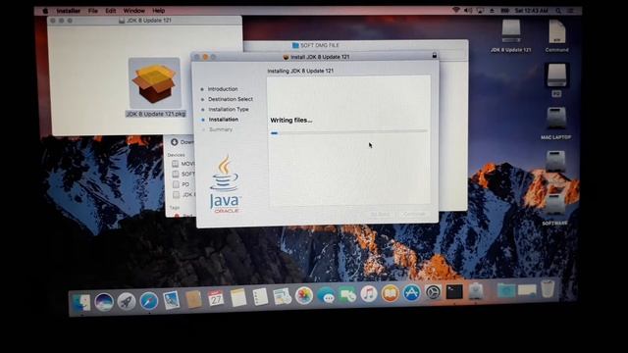Viewport: 628px width, 353px height.
Task: Open the Installer application menu
Action: (x=68, y=11)
